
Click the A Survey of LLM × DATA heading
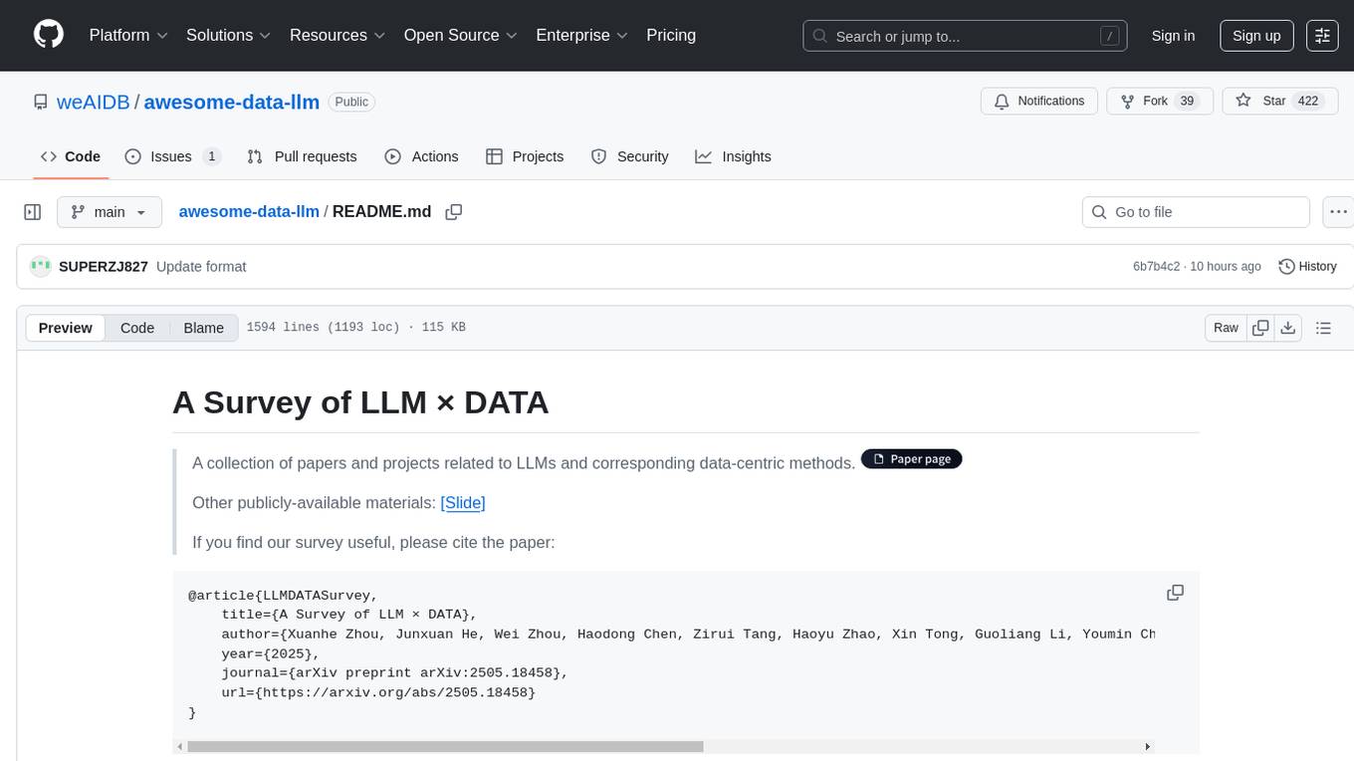360,402
